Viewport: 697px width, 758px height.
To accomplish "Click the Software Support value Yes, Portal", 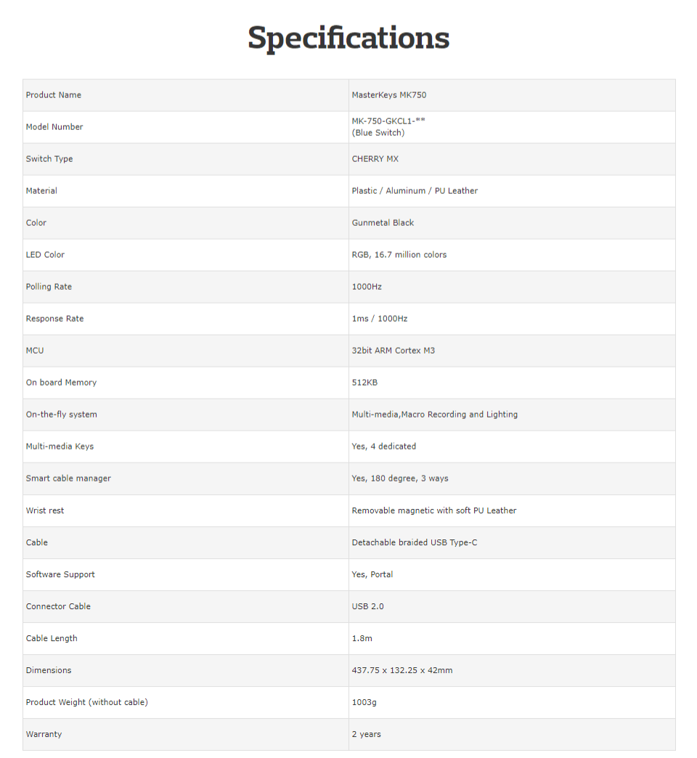I will click(372, 574).
